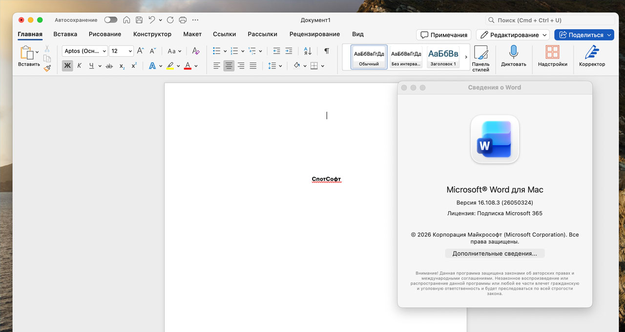The height and width of the screenshot is (332, 625).
Task: Start Диктовать microphone
Action: click(x=514, y=56)
